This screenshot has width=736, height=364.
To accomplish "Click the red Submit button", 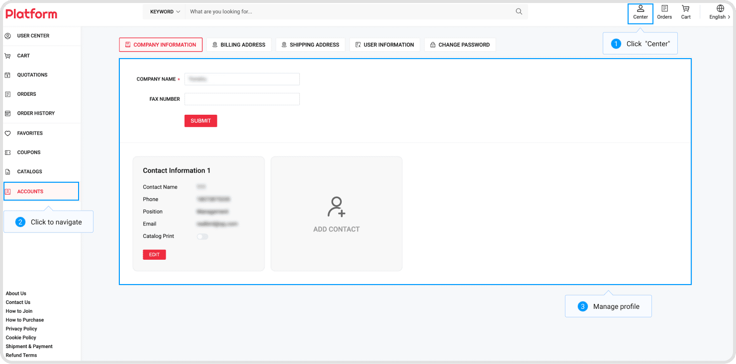I will 201,121.
